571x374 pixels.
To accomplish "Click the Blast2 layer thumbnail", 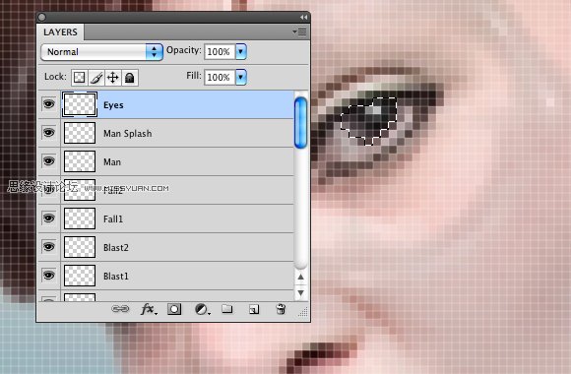I will point(80,247).
